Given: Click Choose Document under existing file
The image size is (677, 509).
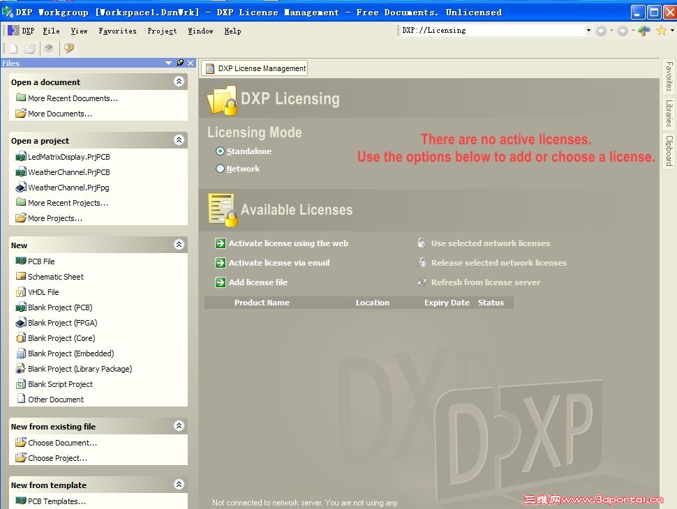Looking at the screenshot, I should (62, 443).
